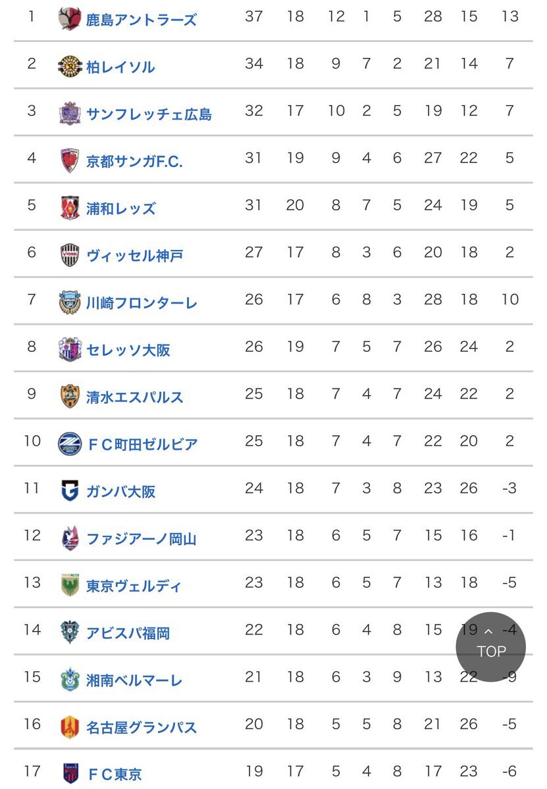
Task: Open the 京都サンガF.C. team link
Action: coord(134,161)
